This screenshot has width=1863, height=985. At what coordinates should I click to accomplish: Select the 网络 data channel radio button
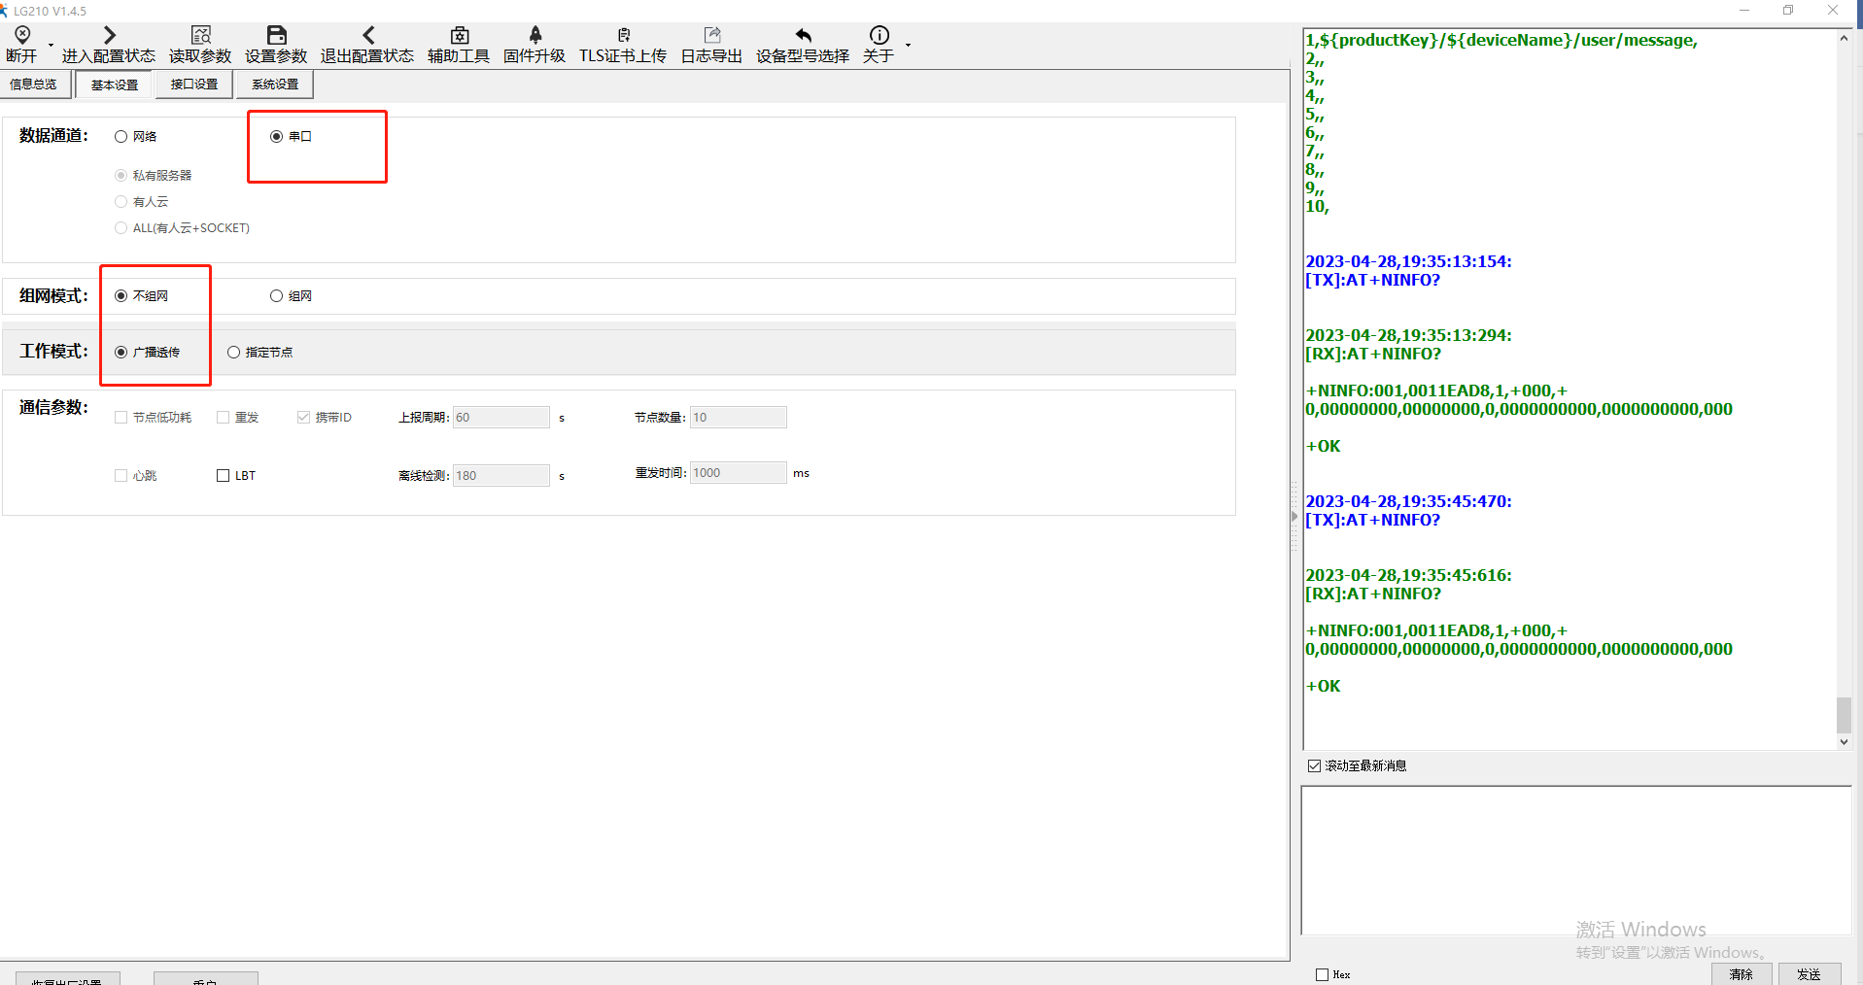pyautogui.click(x=121, y=137)
